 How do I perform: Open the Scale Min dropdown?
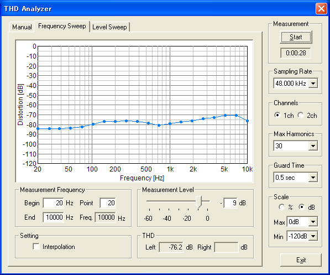[x=313, y=236]
